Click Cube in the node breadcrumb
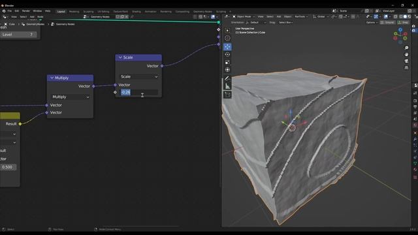This screenshot has width=418, height=235. pos(12,24)
